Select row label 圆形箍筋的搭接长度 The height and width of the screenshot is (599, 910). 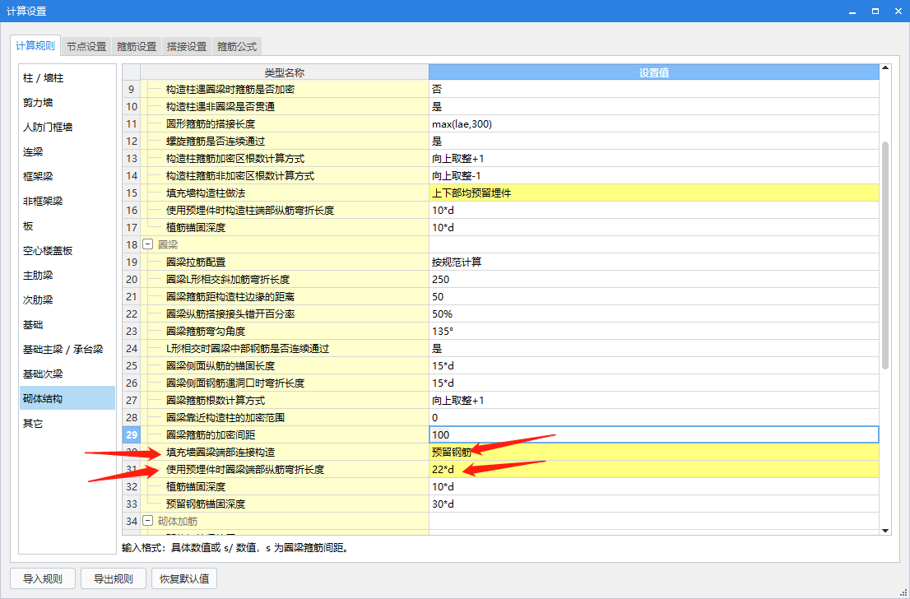[211, 124]
